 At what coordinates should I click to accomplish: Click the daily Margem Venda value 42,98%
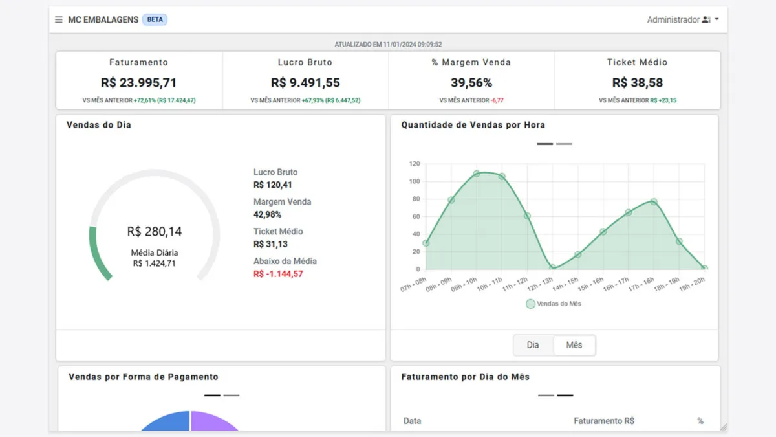267,214
